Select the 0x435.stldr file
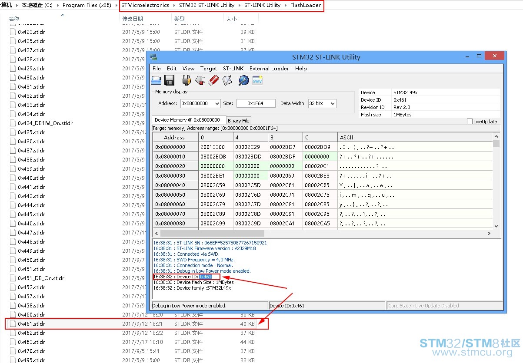The height and width of the screenshot is (363, 523). pos(31,132)
